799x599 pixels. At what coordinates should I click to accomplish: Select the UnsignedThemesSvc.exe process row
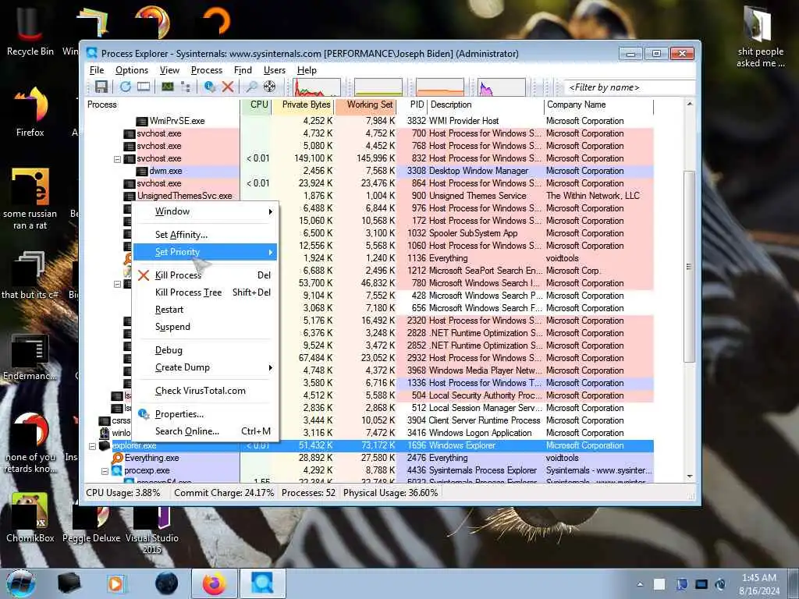(369, 196)
